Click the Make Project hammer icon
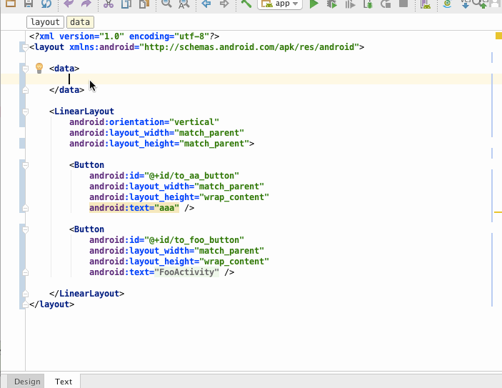This screenshot has width=502, height=388. pyautogui.click(x=246, y=3)
